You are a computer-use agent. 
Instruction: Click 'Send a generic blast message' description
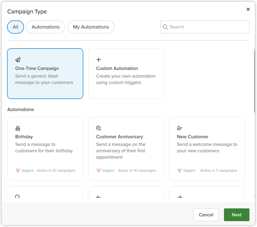pyautogui.click(x=44, y=79)
